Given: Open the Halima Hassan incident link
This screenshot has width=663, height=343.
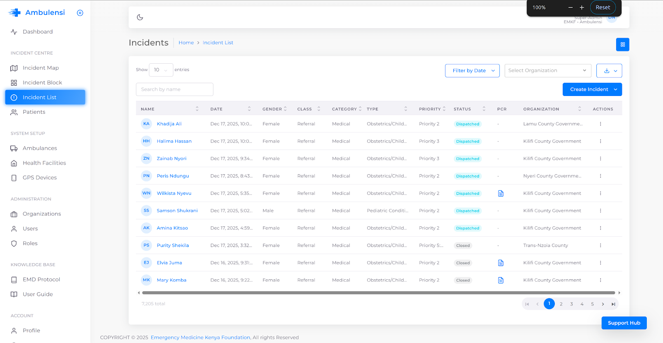Looking at the screenshot, I should coord(174,142).
